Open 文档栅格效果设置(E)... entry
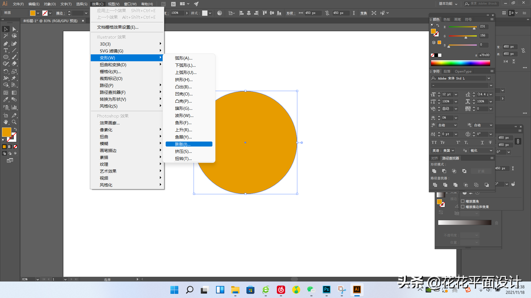 127,27
